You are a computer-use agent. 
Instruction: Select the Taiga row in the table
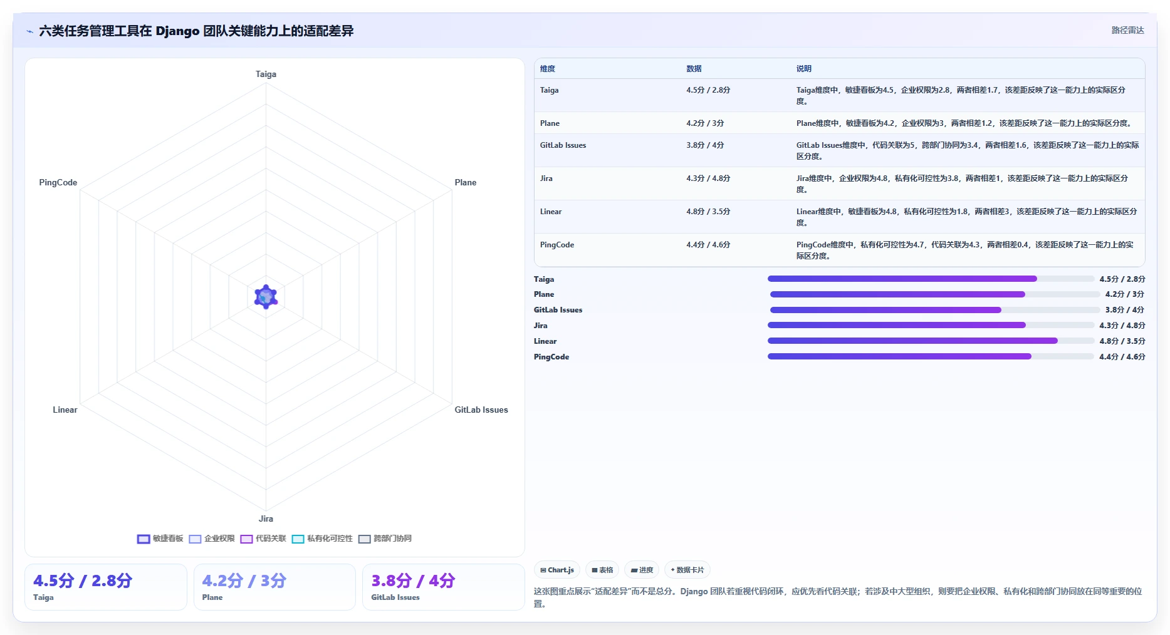point(839,95)
